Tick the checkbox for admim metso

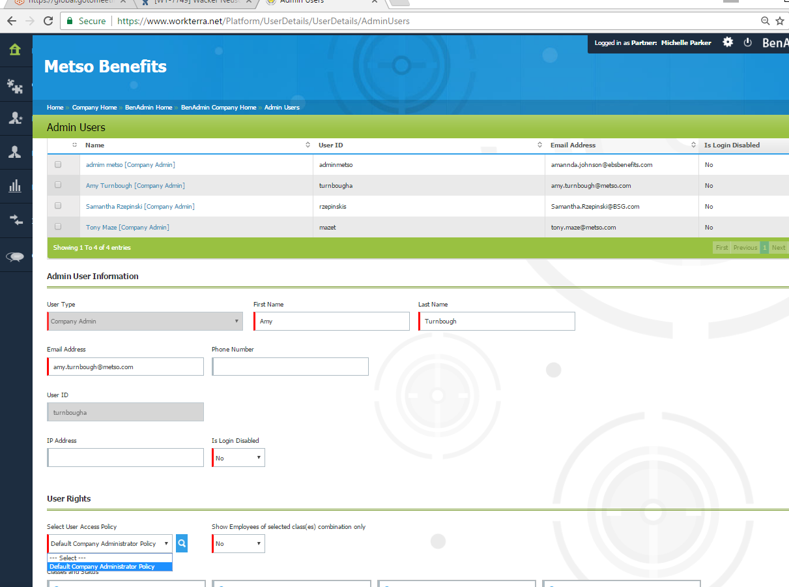pyautogui.click(x=58, y=164)
